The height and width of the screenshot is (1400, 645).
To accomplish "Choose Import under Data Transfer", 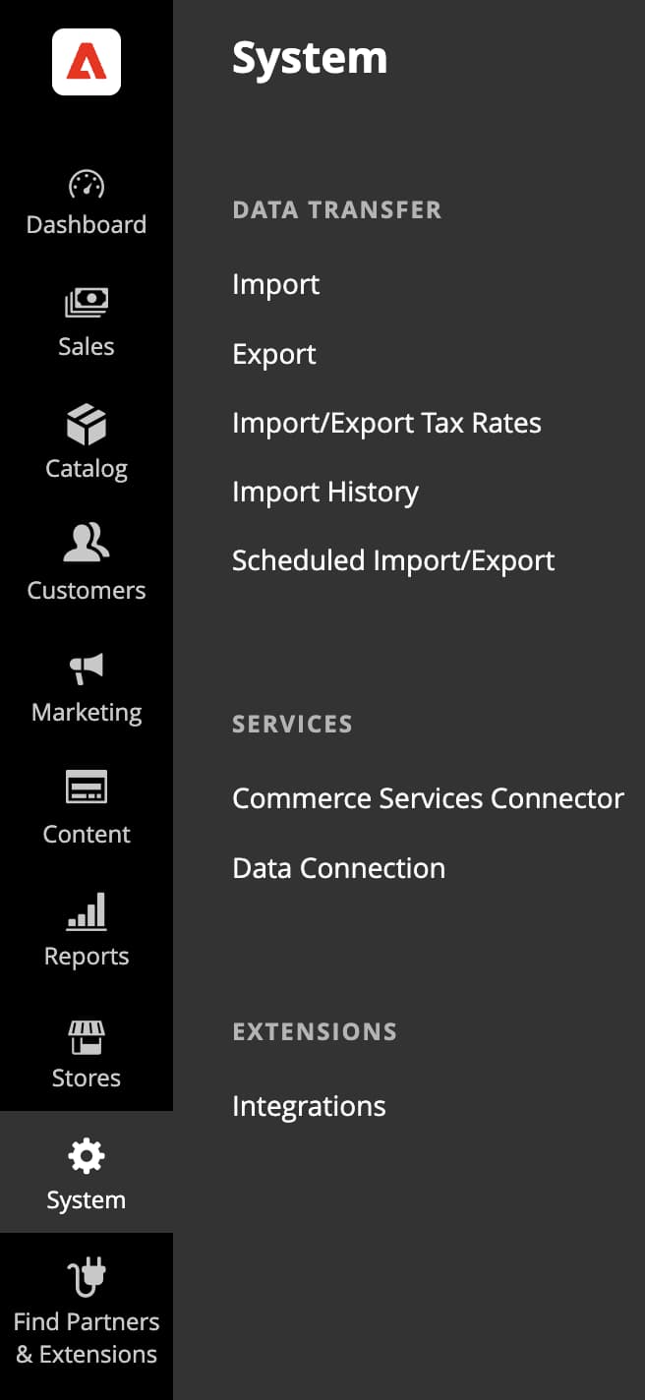I will click(x=275, y=284).
